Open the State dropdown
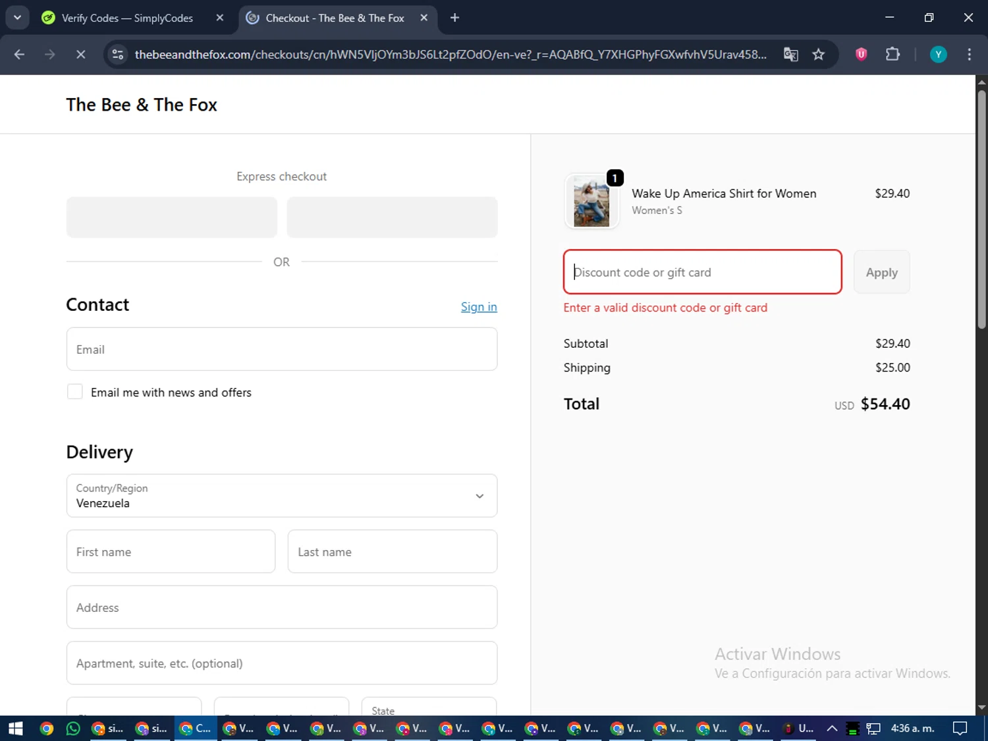 429,706
